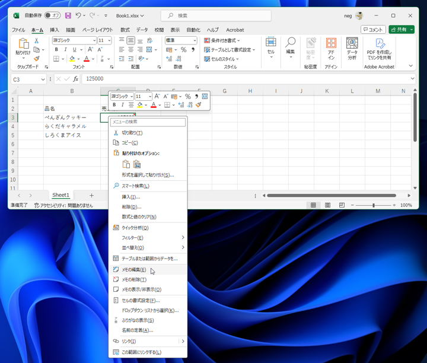
Task: Click center align icon in ribbon
Action: 130,50
